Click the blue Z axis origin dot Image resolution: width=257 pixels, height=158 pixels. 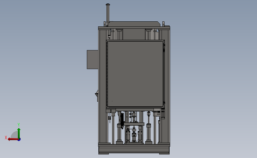tap(19, 140)
